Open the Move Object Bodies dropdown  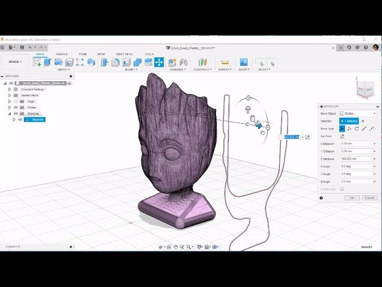tap(358, 114)
